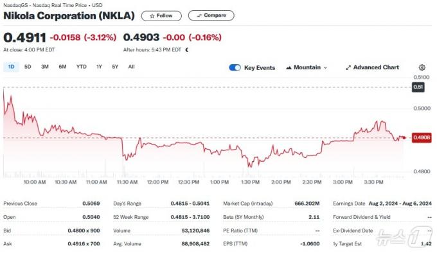Click the Beta value 2.11
This screenshot has height=253, width=437.
point(314,217)
